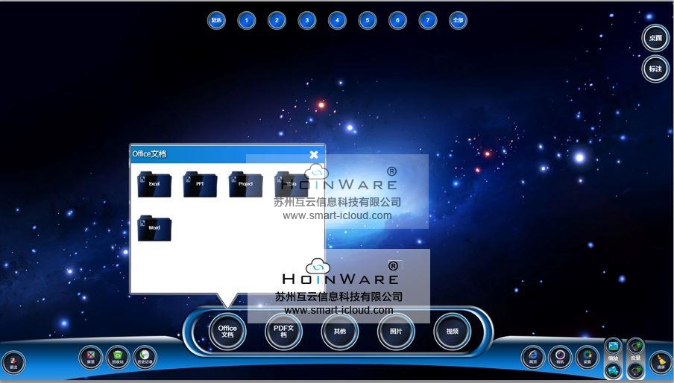Click the 全部 all-screens button
The width and height of the screenshot is (674, 383).
458,20
